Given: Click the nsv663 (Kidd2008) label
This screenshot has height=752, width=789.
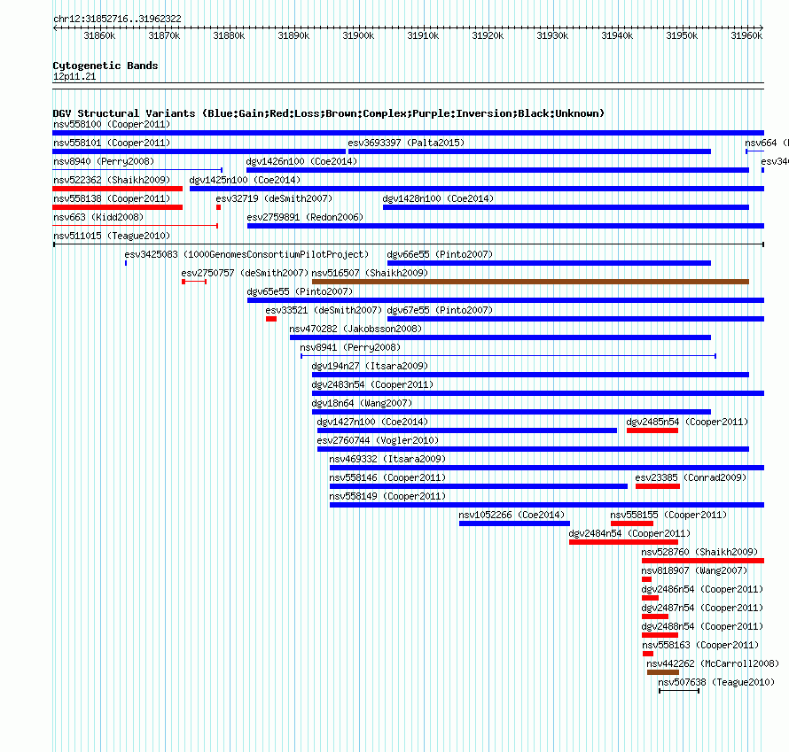Looking at the screenshot, I should [x=98, y=217].
